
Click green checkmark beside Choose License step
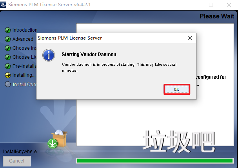pyautogui.click(x=8, y=57)
